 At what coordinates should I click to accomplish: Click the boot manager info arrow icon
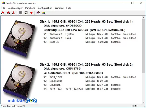pos(14,13)
